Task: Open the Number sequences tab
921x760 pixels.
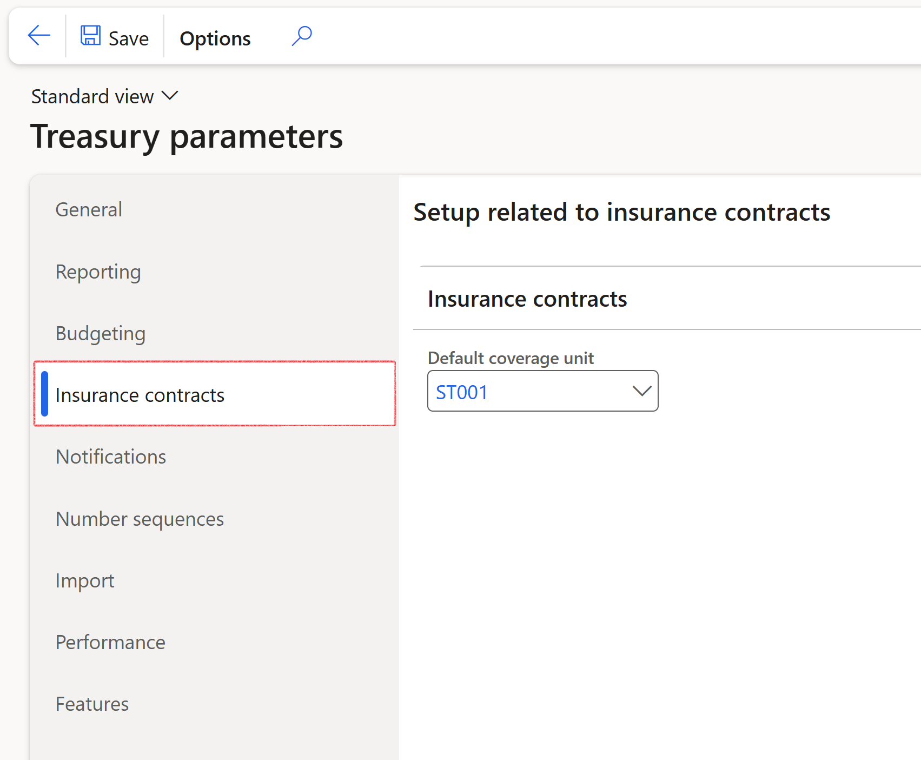Action: [140, 519]
